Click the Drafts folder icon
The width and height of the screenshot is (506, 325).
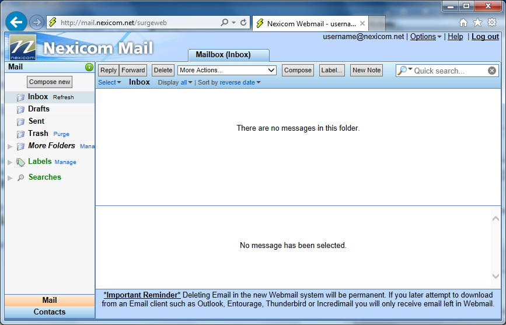20,110
